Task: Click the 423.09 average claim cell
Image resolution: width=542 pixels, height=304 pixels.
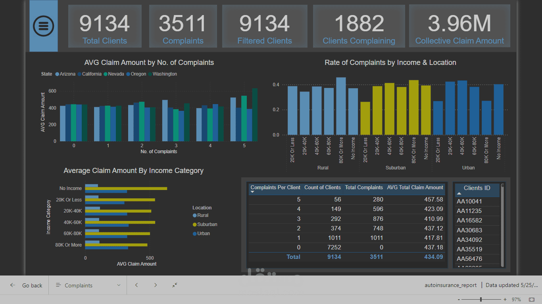Action: [x=434, y=209]
